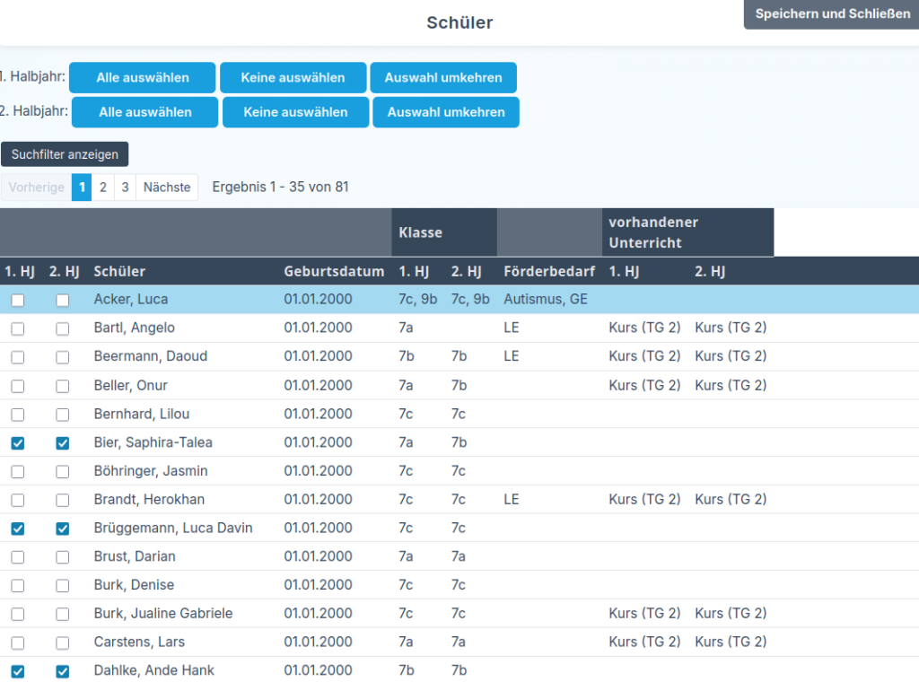Check 1. HJ box for Beermann, Daoud

[x=18, y=357]
